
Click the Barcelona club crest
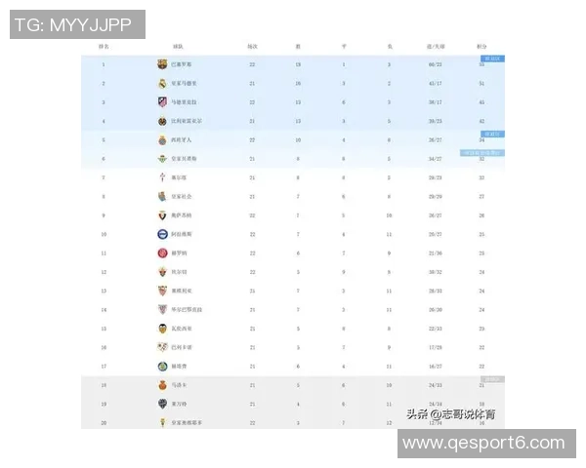tap(162, 64)
